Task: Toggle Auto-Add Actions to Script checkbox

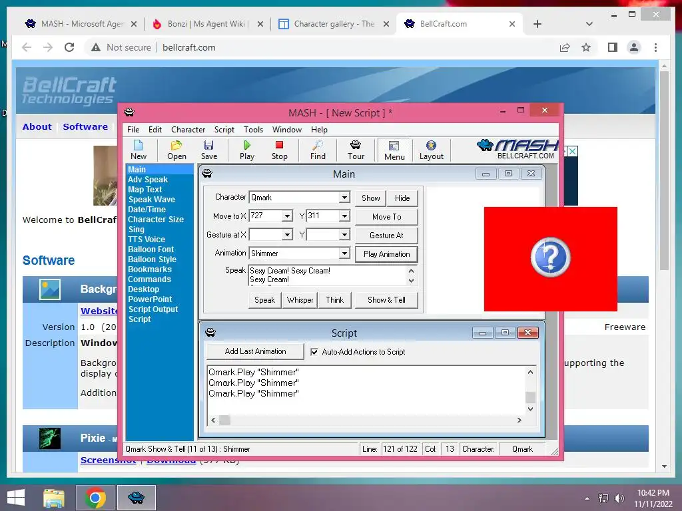Action: coord(314,352)
